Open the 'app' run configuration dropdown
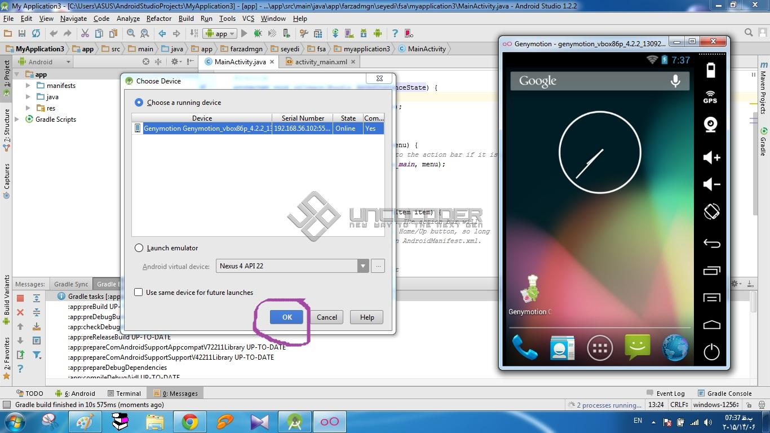 tap(220, 33)
